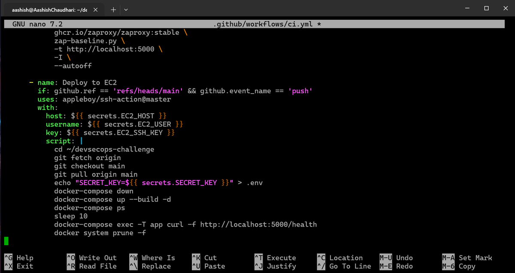Click the http://localhost:5000/health URL
This screenshot has height=273, width=515.
258,224
